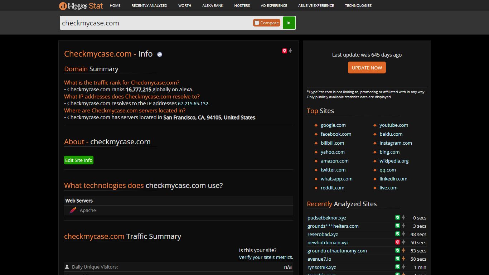The image size is (489, 275).
Task: Click orange lightning icon for avenue7.io
Action: 403,259
